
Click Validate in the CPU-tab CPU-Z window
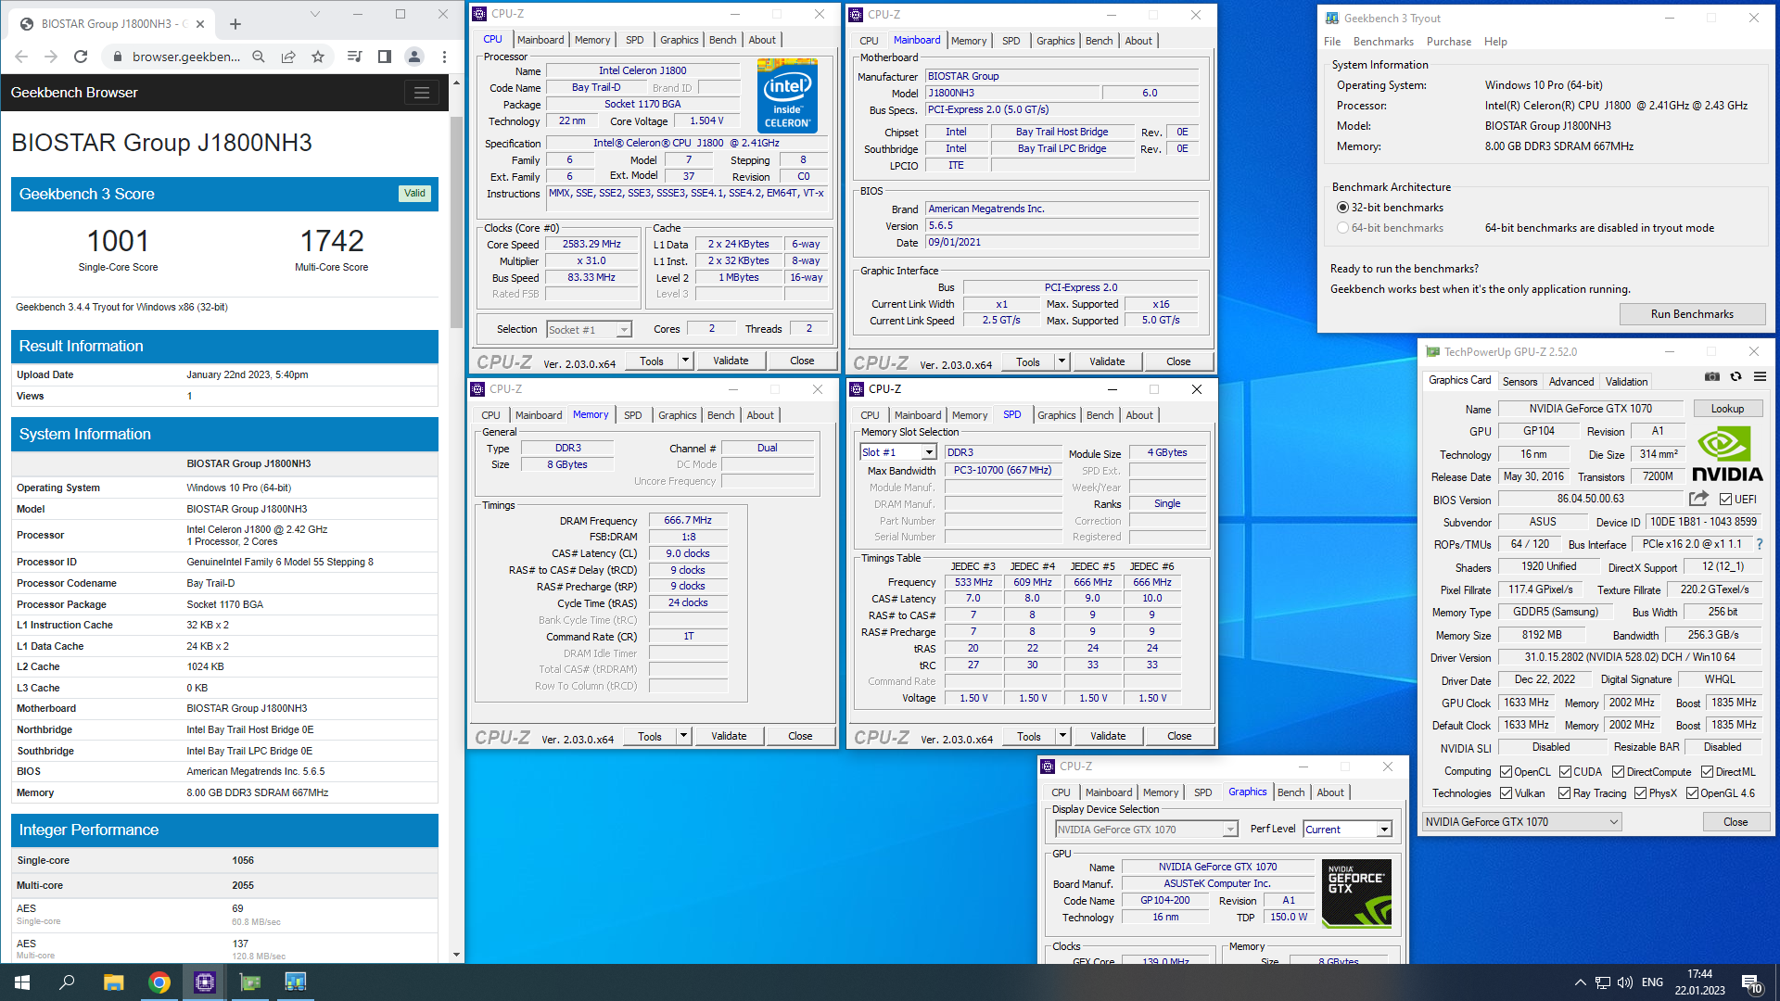click(x=731, y=361)
